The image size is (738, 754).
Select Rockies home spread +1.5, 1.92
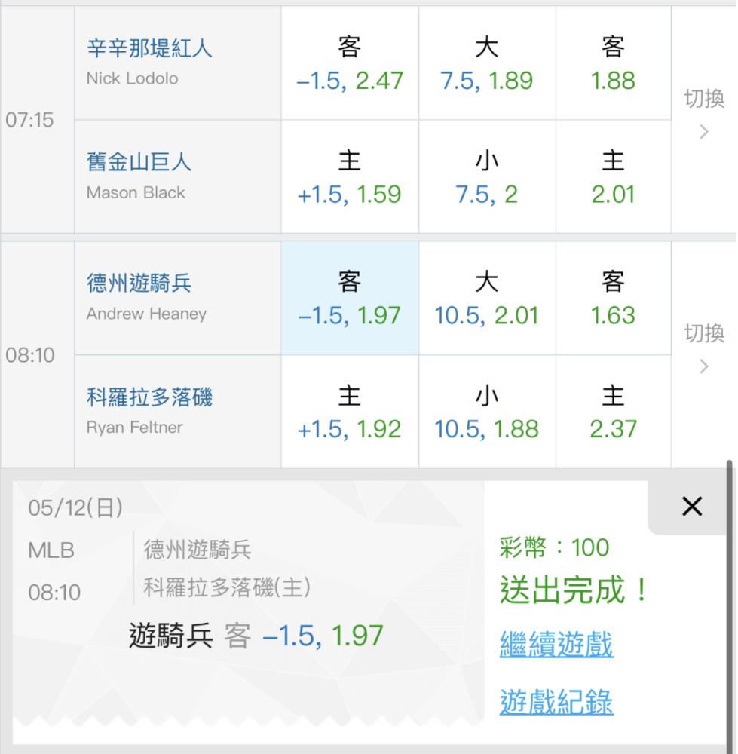pyautogui.click(x=350, y=412)
